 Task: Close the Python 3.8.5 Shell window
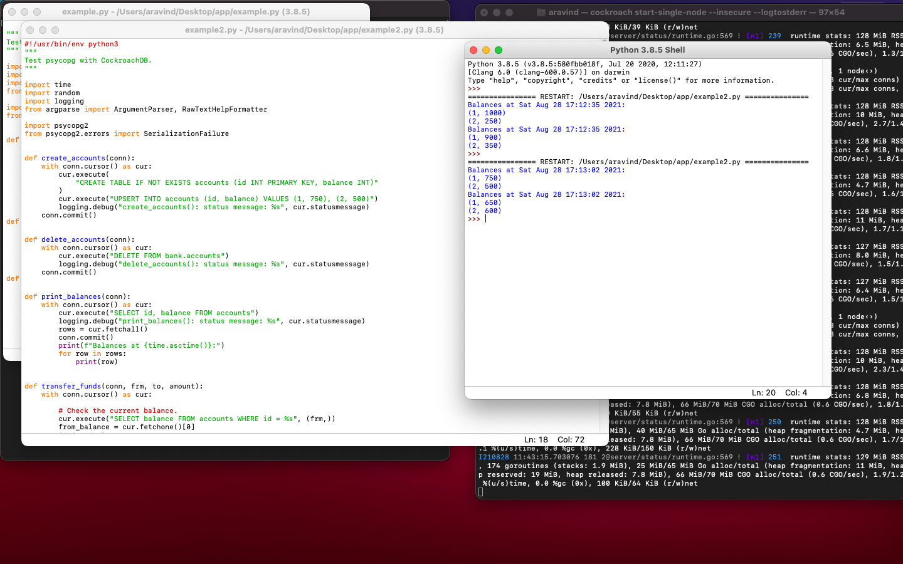tap(473, 50)
